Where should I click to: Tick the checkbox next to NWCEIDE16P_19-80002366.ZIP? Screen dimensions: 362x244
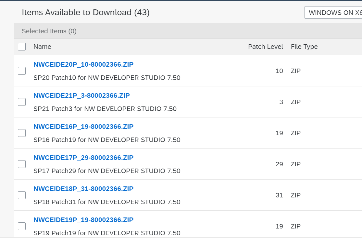coord(22,133)
